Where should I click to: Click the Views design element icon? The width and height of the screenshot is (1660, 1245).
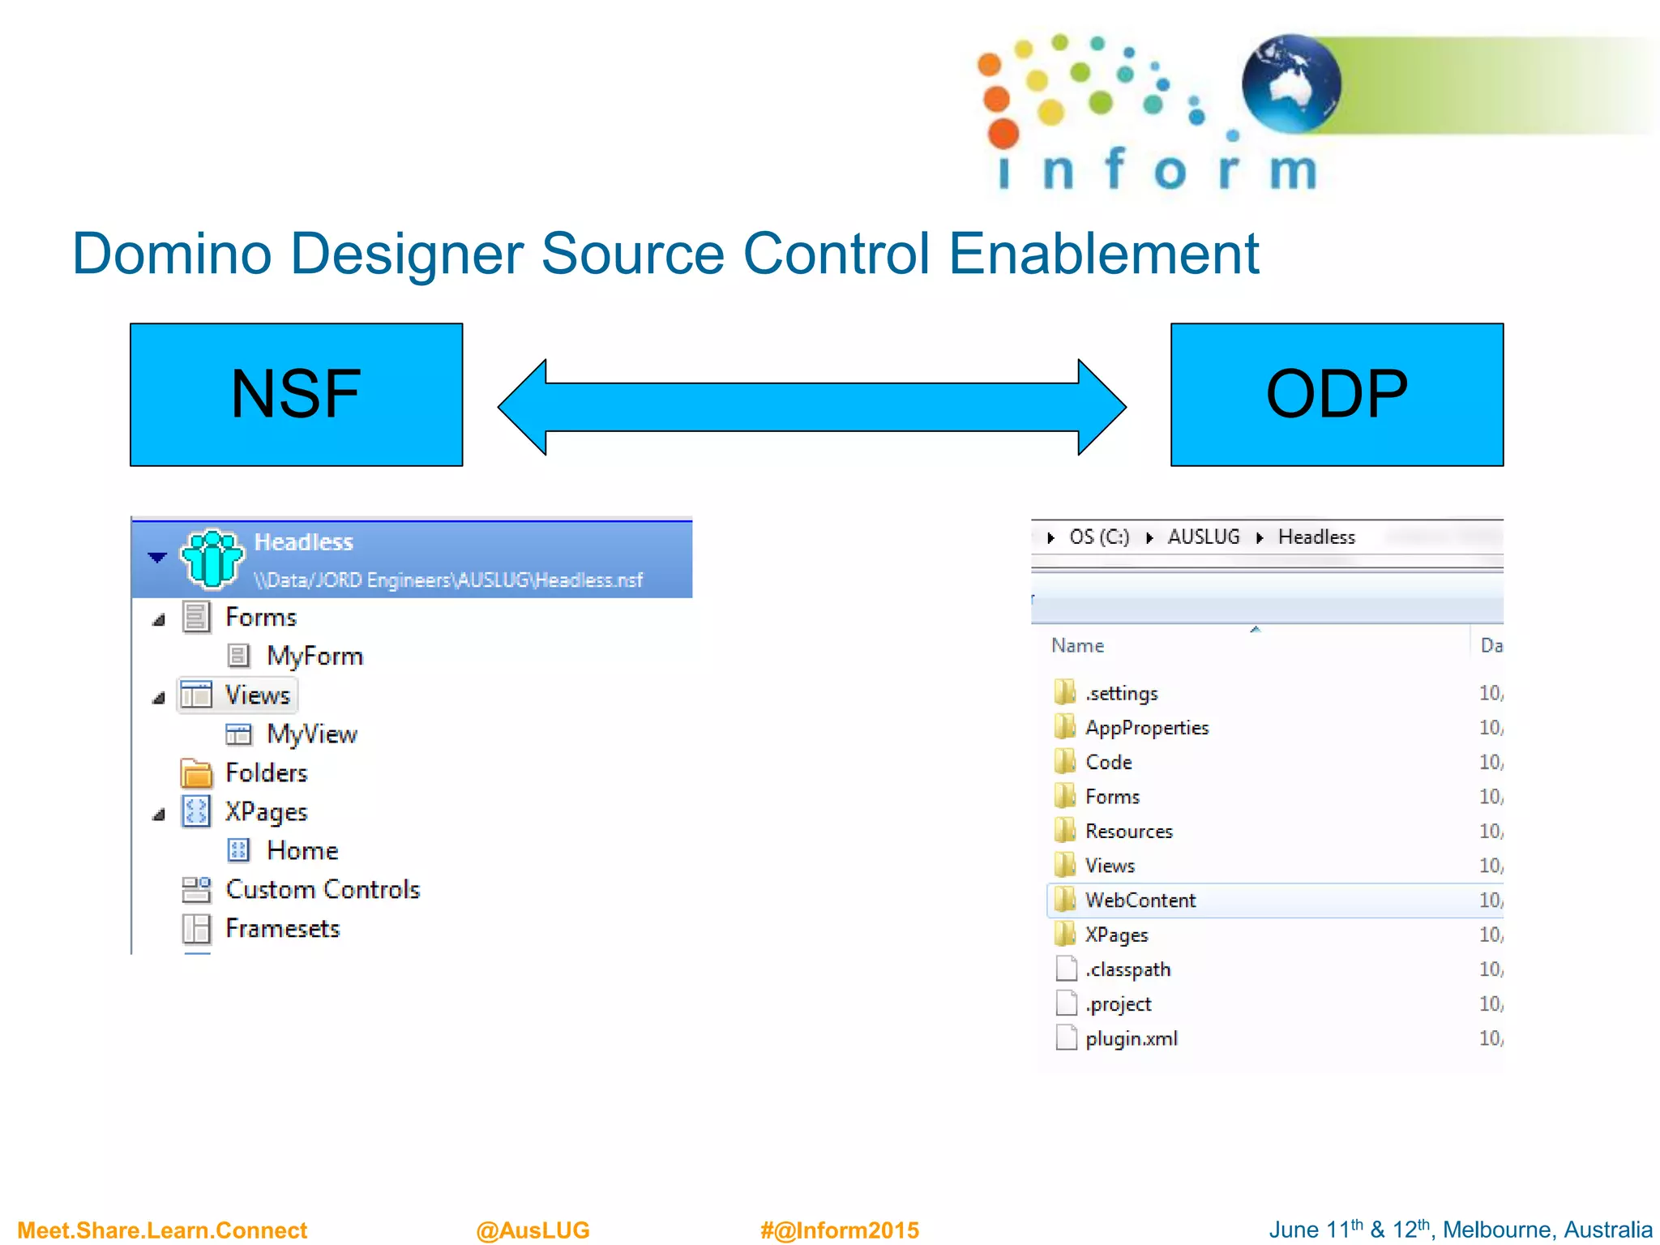pyautogui.click(x=196, y=695)
